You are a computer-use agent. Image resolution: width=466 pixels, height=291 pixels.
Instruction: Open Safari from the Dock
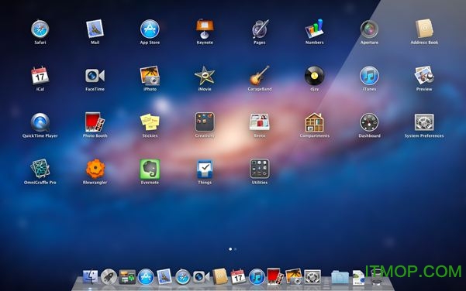(183, 277)
